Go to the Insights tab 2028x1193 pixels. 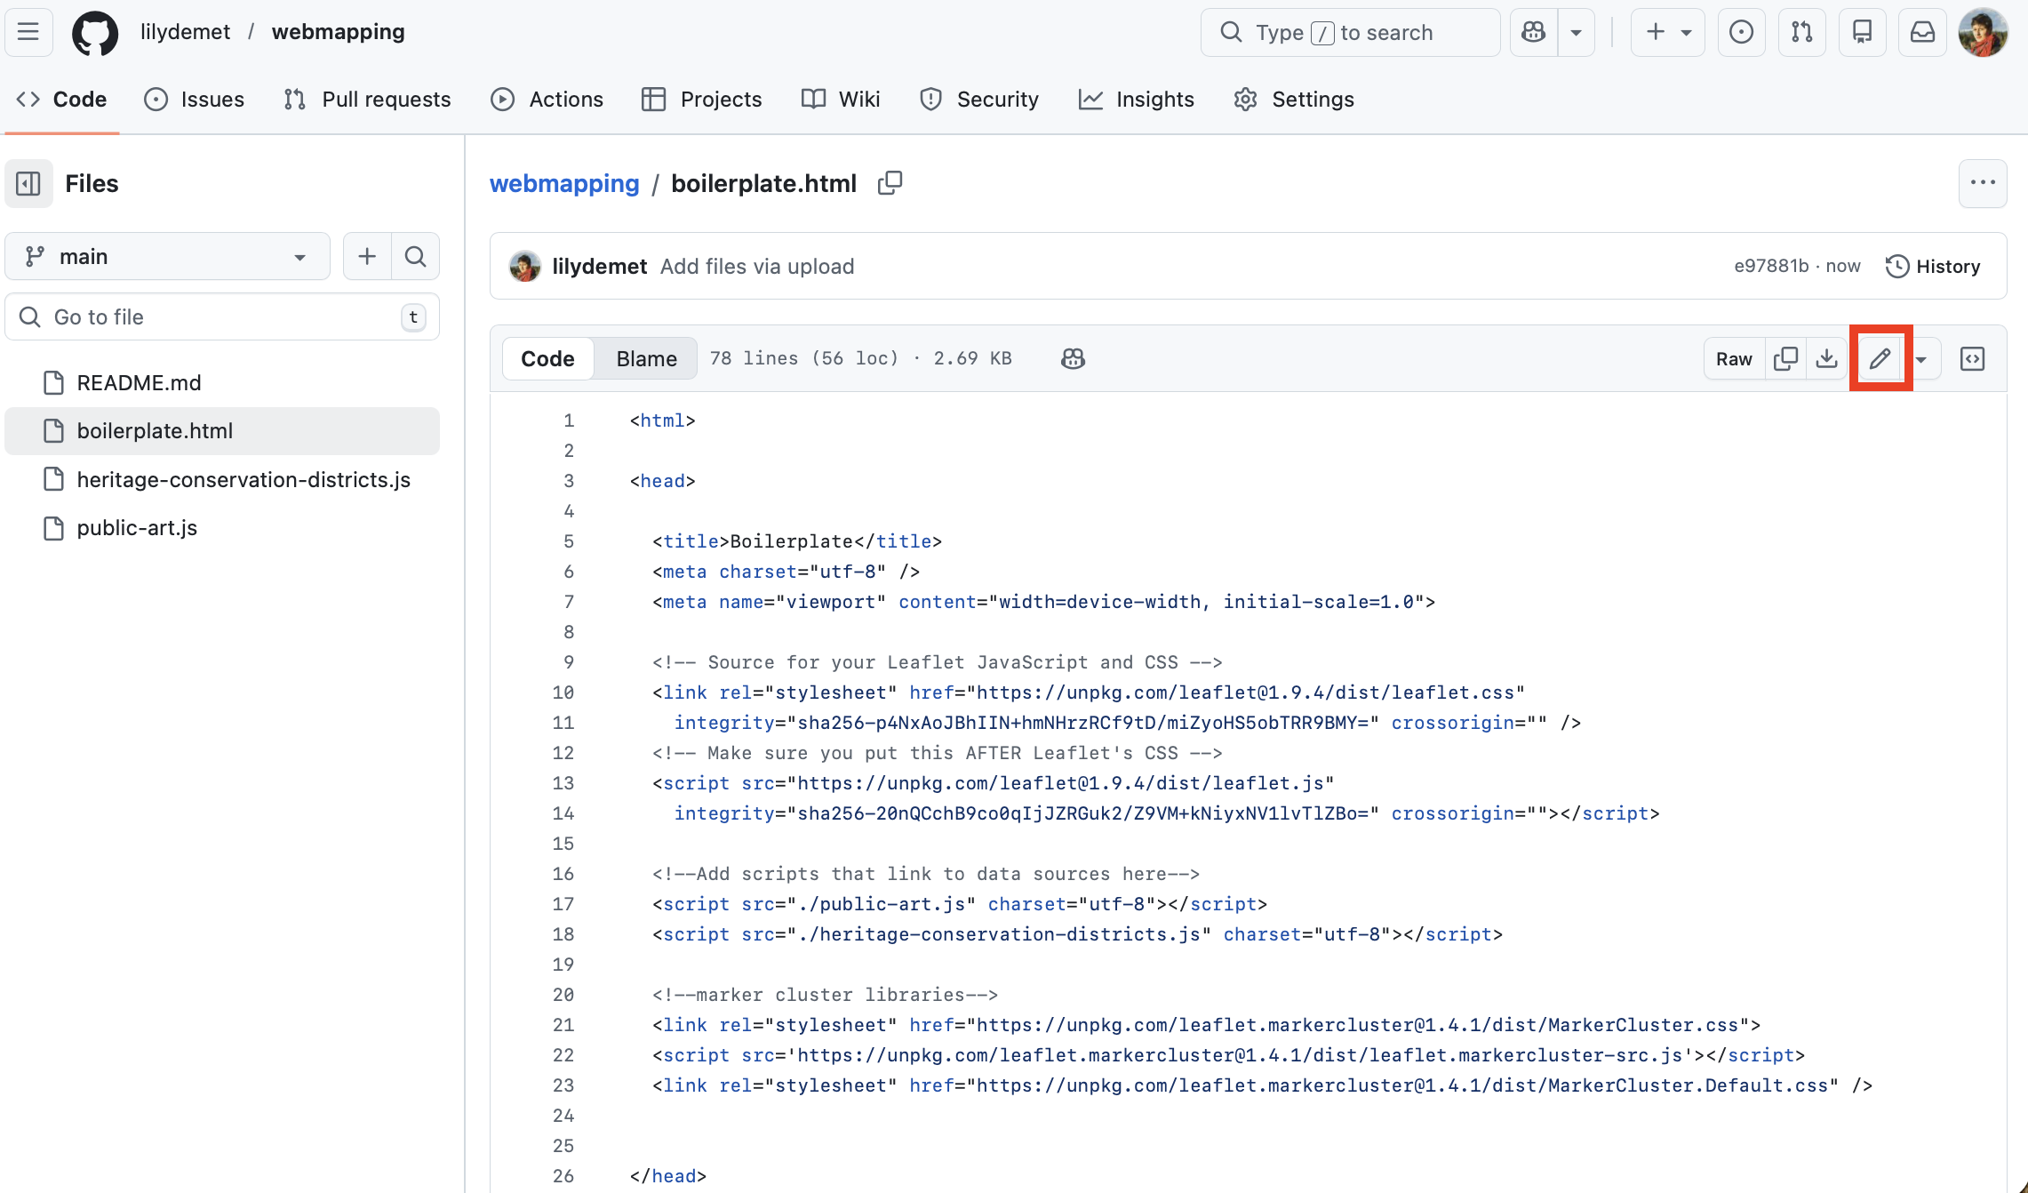1136,100
